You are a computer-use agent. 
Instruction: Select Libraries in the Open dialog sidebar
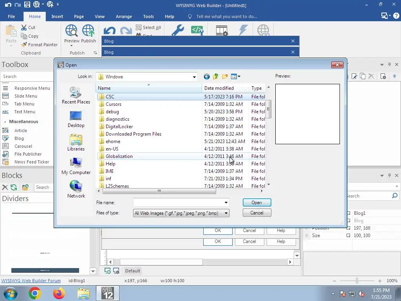click(x=76, y=143)
